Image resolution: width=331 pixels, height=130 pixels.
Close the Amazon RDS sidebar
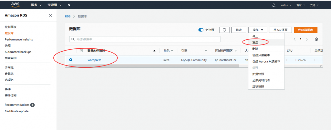point(50,15)
